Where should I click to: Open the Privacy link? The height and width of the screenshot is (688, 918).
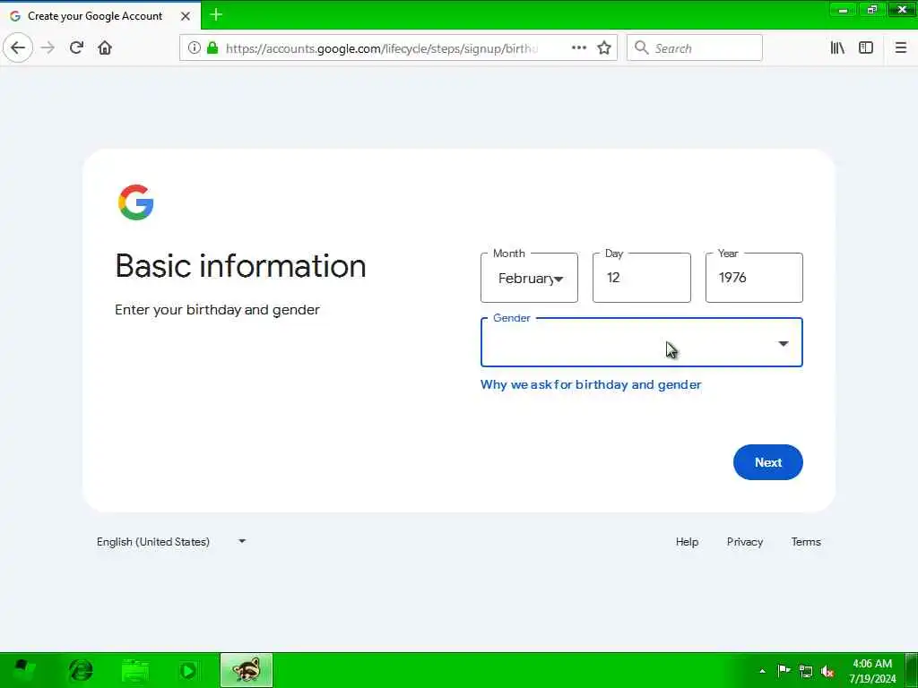[x=745, y=542]
